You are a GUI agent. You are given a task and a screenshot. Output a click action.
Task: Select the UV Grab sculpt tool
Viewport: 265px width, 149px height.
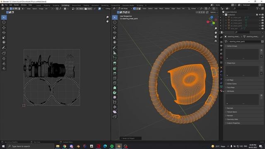4,59
